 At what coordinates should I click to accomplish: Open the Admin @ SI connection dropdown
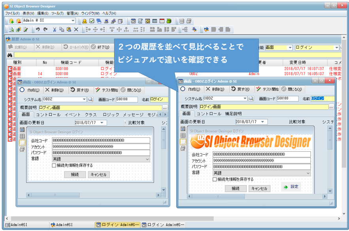[x=73, y=21]
